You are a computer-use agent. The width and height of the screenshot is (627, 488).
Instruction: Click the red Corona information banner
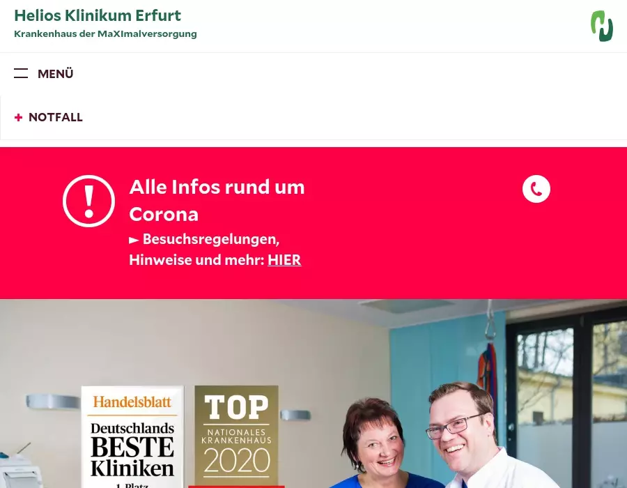tap(313, 223)
